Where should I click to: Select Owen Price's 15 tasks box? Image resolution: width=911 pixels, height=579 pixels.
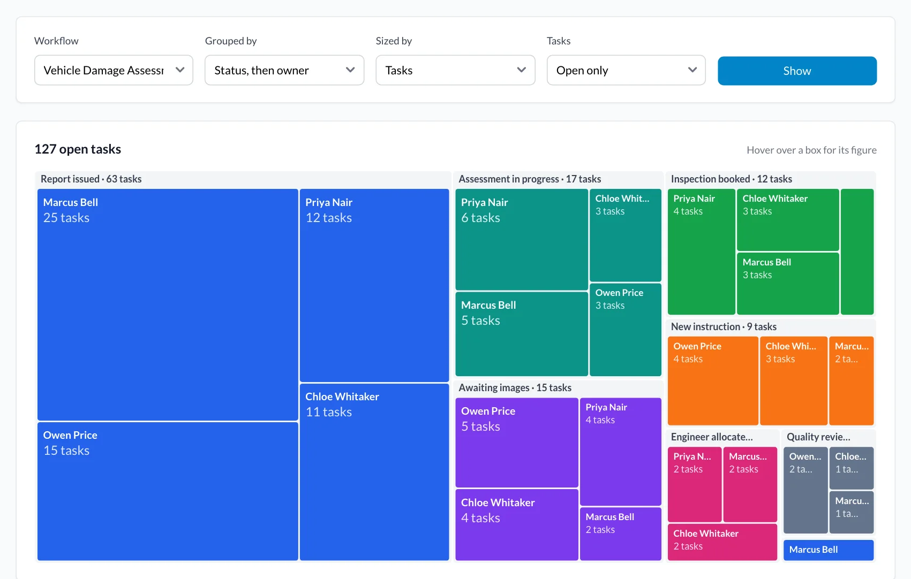(x=168, y=491)
